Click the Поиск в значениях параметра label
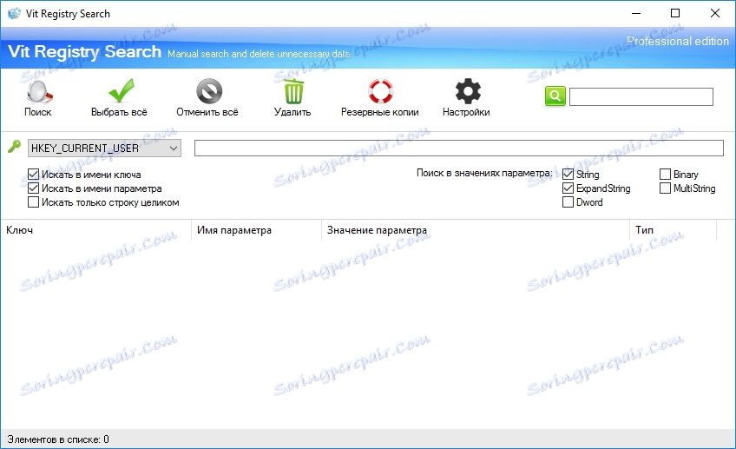Screen dimensions: 736x449 point(484,174)
